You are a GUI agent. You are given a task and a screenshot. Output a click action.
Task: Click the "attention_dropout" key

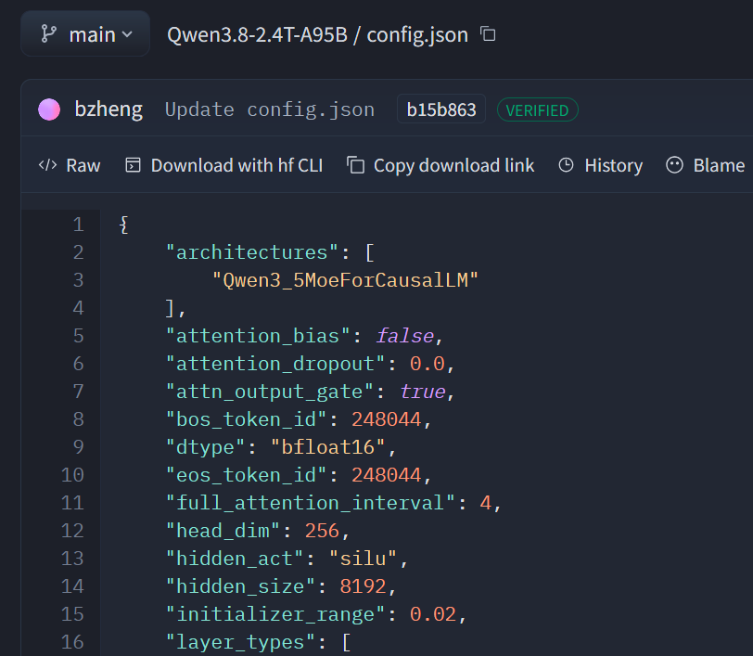(275, 364)
